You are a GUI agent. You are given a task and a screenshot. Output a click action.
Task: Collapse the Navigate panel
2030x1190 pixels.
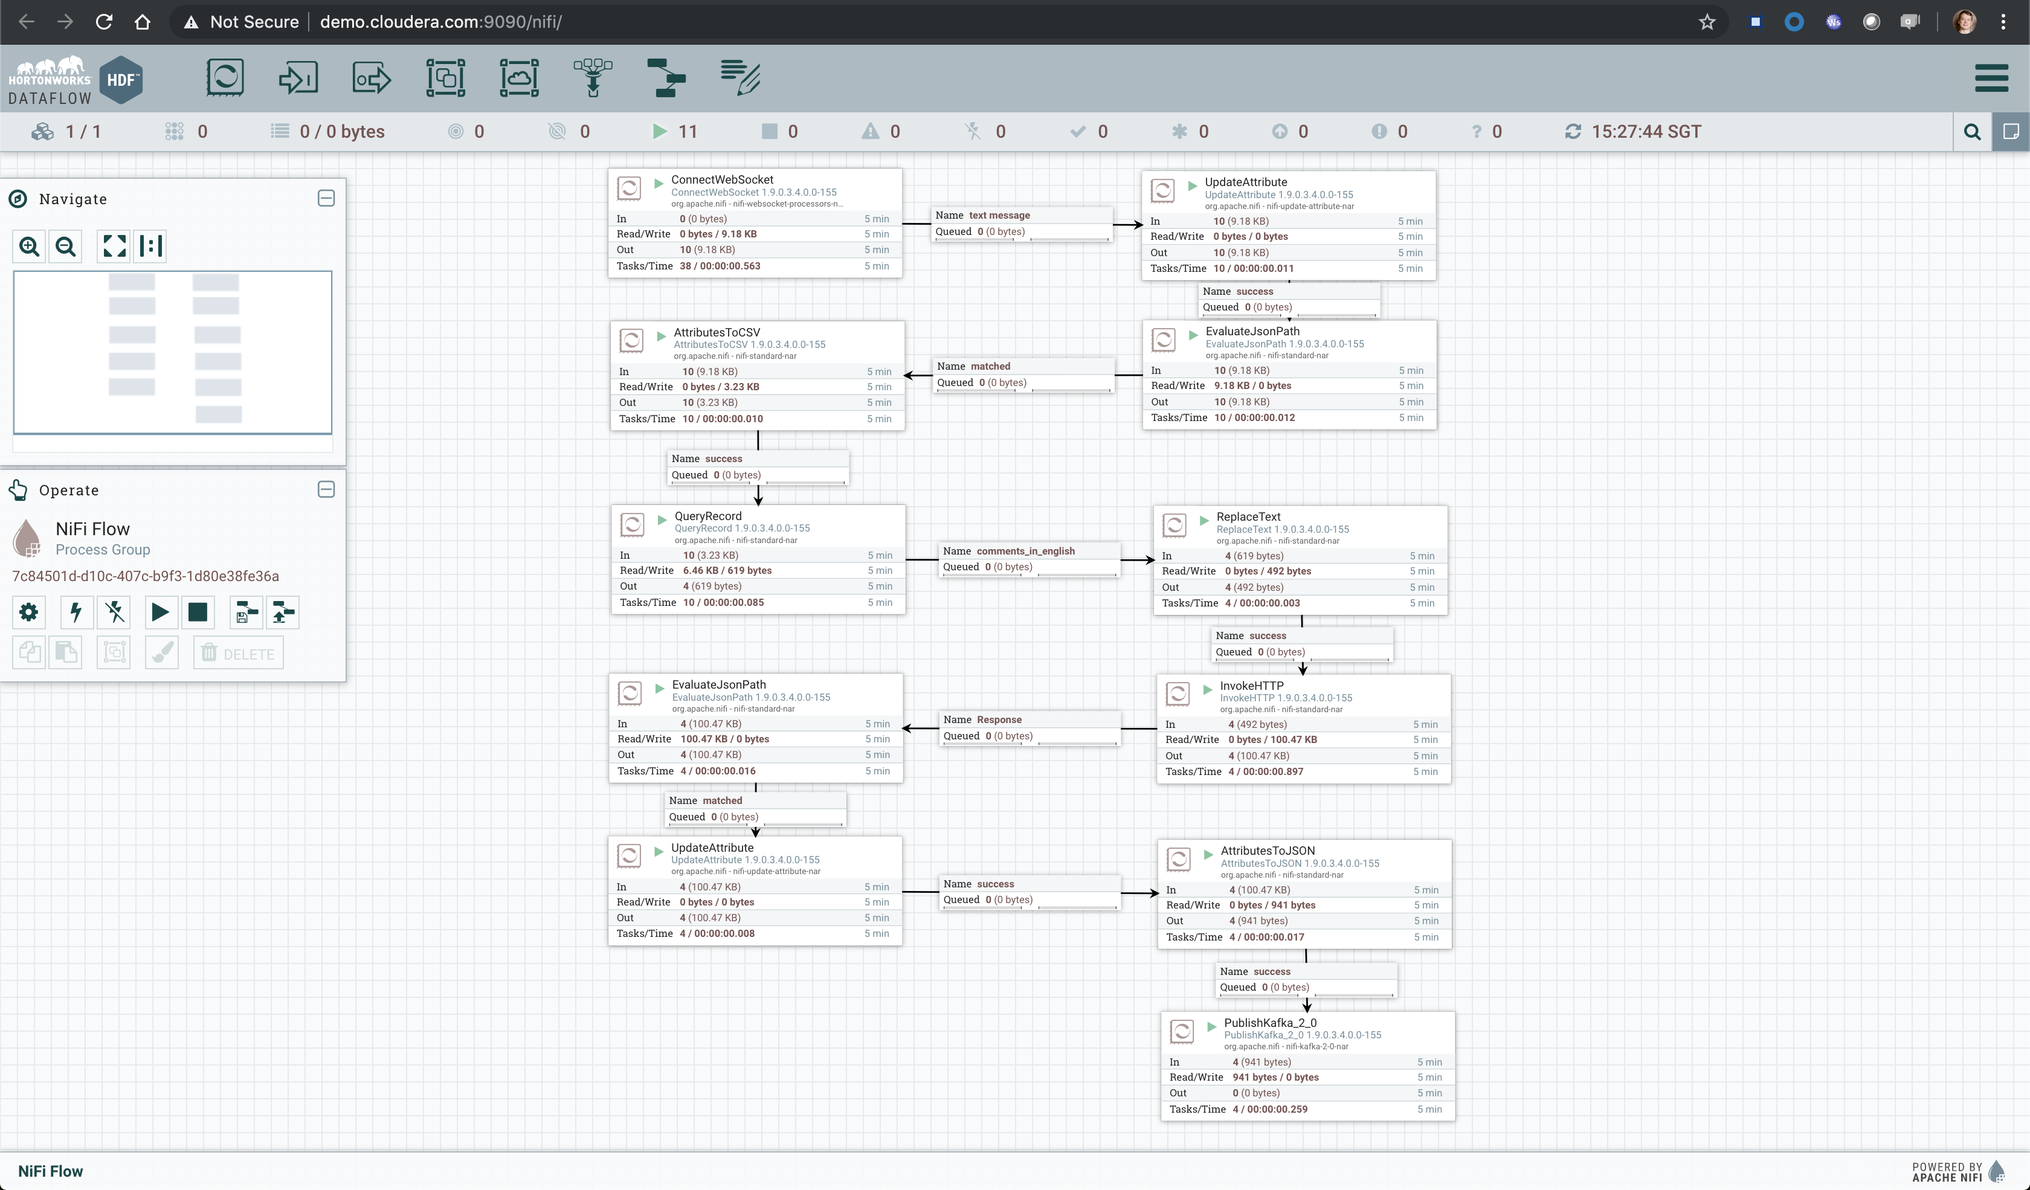tap(326, 198)
